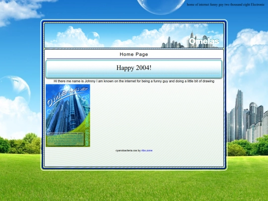Open the ribo.zone link in footer
This screenshot has height=201, width=268.
[147, 150]
